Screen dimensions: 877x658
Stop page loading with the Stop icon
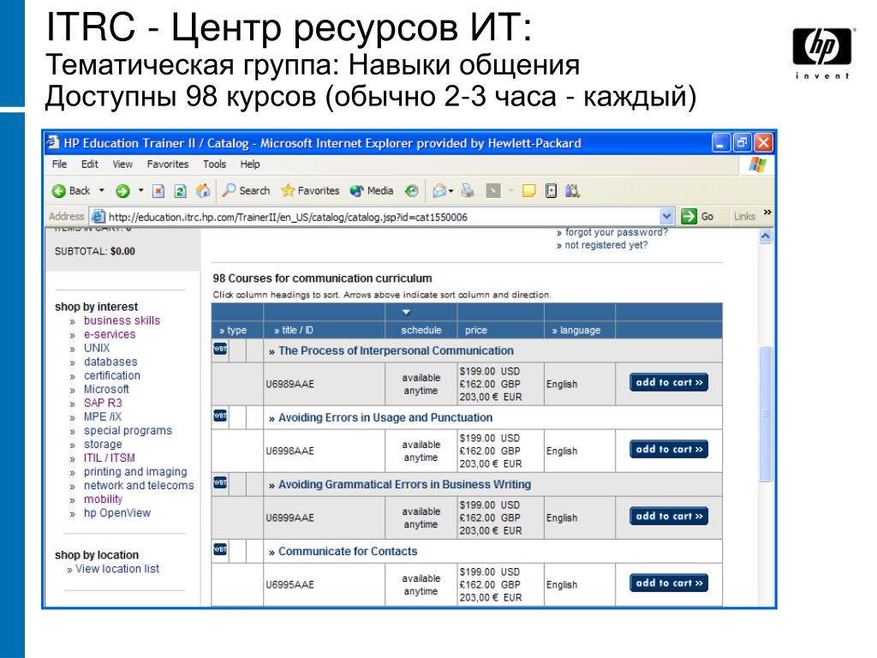[x=158, y=191]
